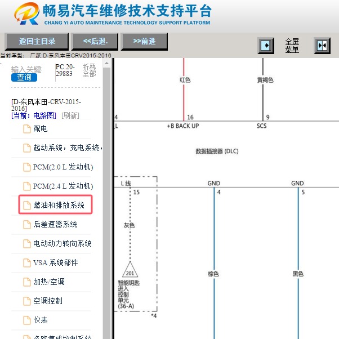The width and height of the screenshot is (339, 339).
Task: Click the L 线 label
Action: 126,184
